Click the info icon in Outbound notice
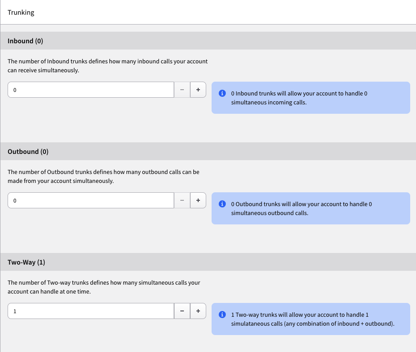 (222, 204)
